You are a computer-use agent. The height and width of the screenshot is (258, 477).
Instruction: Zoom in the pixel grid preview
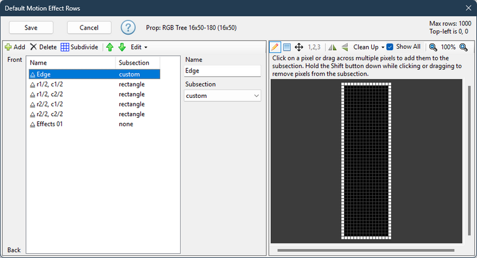pos(463,47)
